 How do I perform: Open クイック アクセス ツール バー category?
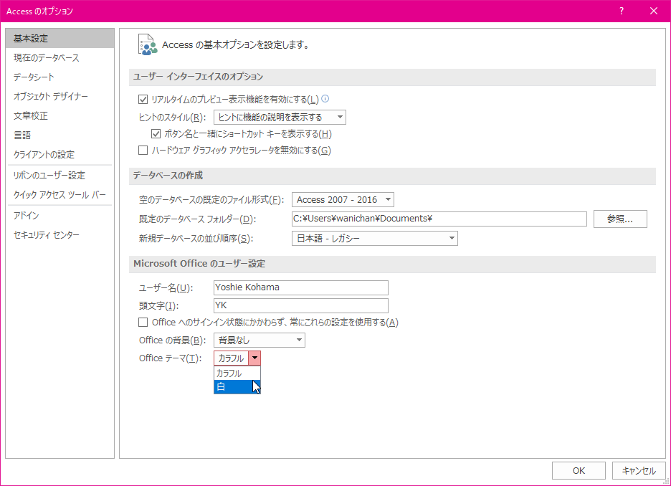(60, 195)
